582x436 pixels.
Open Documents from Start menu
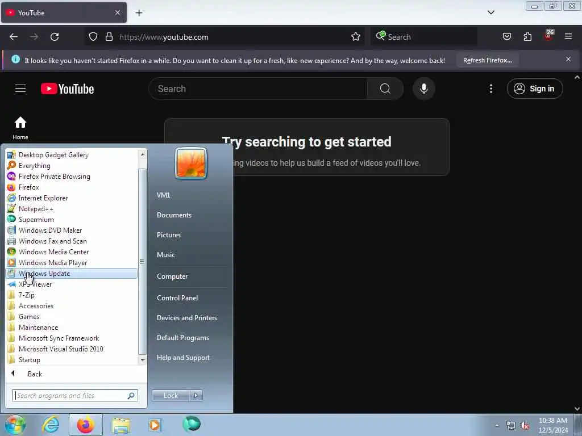pyautogui.click(x=174, y=215)
